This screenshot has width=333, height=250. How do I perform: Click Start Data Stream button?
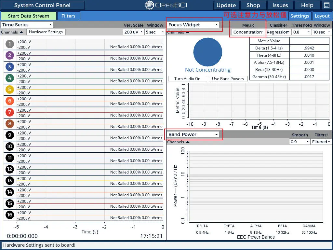[29, 16]
